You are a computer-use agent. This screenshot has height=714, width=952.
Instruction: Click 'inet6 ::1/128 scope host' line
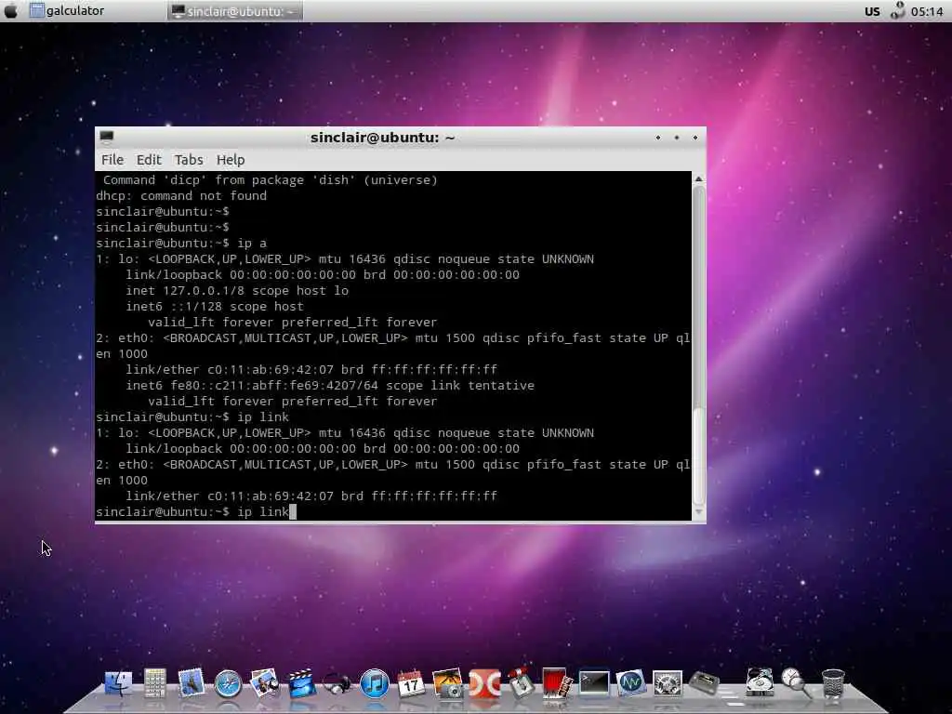pos(215,306)
